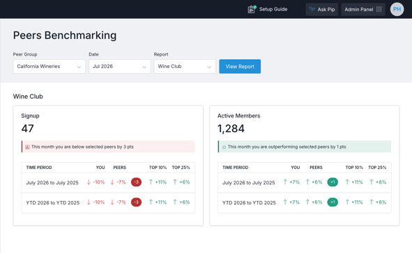Click the TOP 10% header in Active Members table
Screen dimensions: 412x253
354,168
